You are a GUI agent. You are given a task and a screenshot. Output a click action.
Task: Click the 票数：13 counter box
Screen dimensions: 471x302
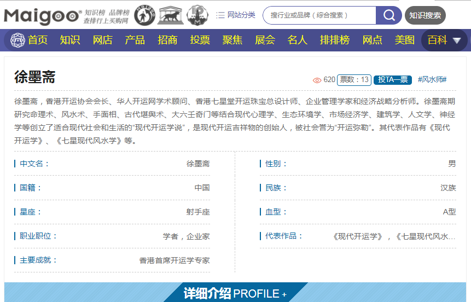(x=354, y=80)
